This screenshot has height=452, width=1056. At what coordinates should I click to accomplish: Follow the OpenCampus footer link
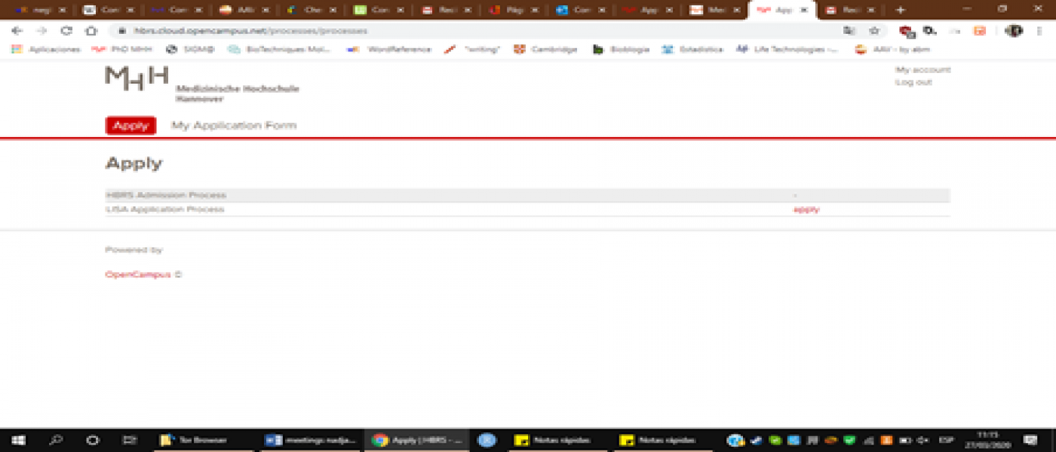tap(138, 275)
